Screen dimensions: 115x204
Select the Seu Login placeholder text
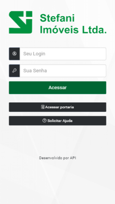34,54
